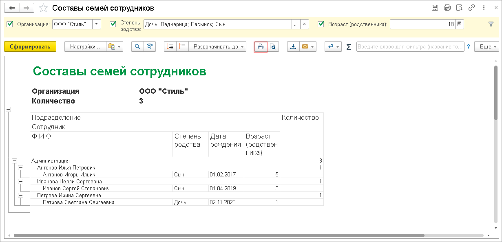Go forward with the right arrow button
Image resolution: width=502 pixels, height=242 pixels.
point(27,8)
